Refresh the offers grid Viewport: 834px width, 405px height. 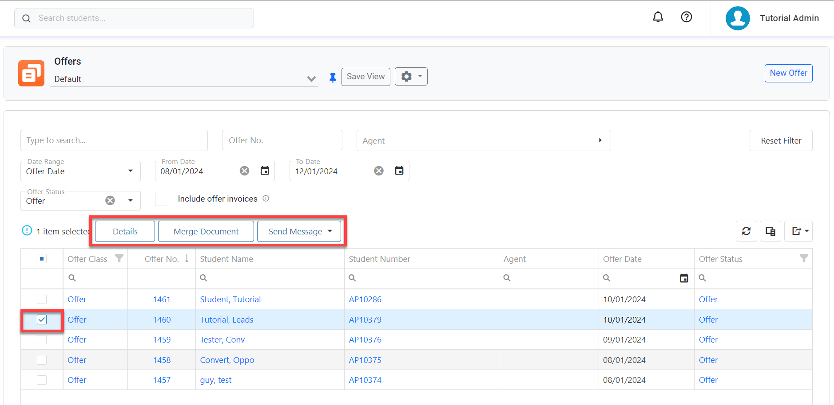tap(747, 231)
